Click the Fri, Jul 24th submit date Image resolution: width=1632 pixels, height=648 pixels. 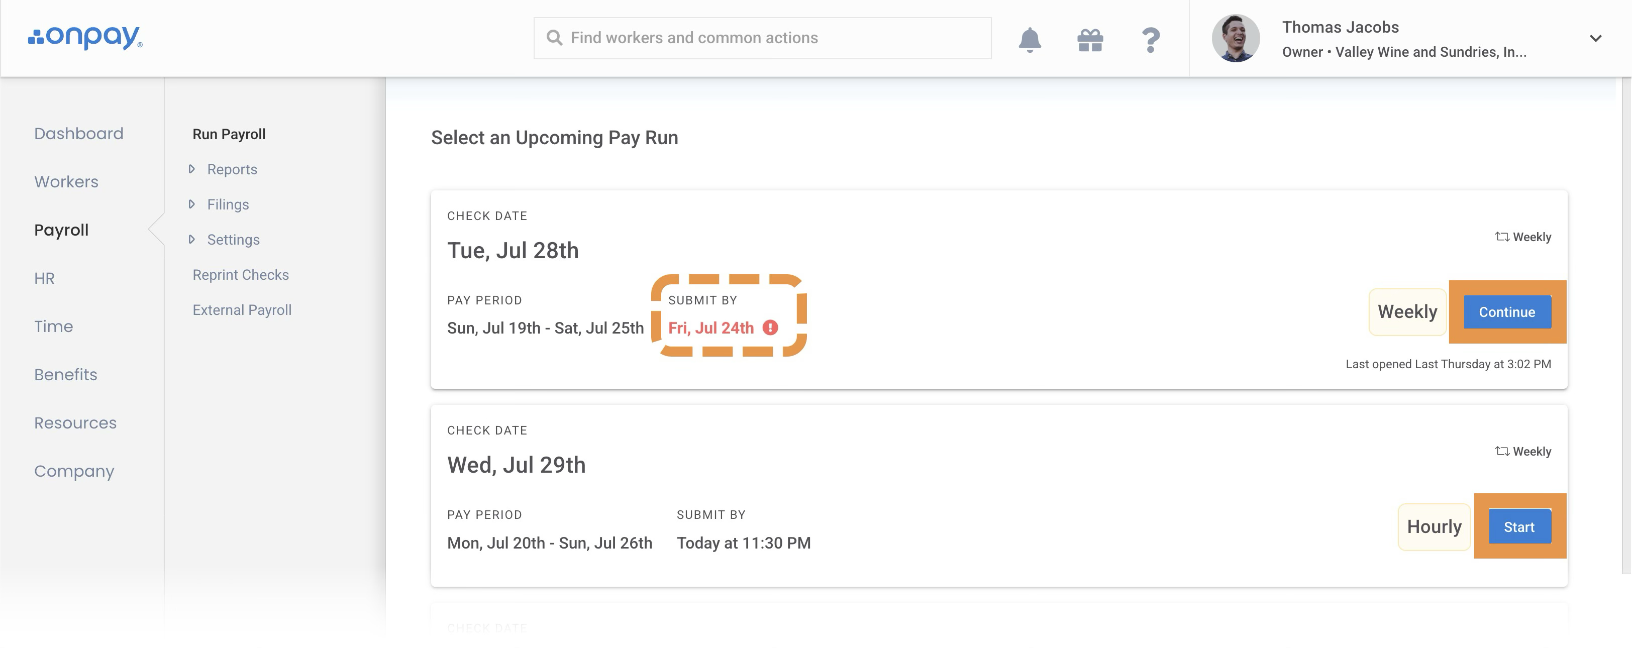coord(711,328)
